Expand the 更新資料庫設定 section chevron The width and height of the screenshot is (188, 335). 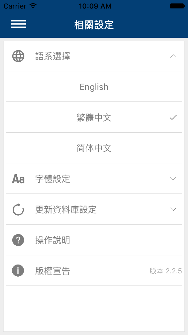click(173, 209)
